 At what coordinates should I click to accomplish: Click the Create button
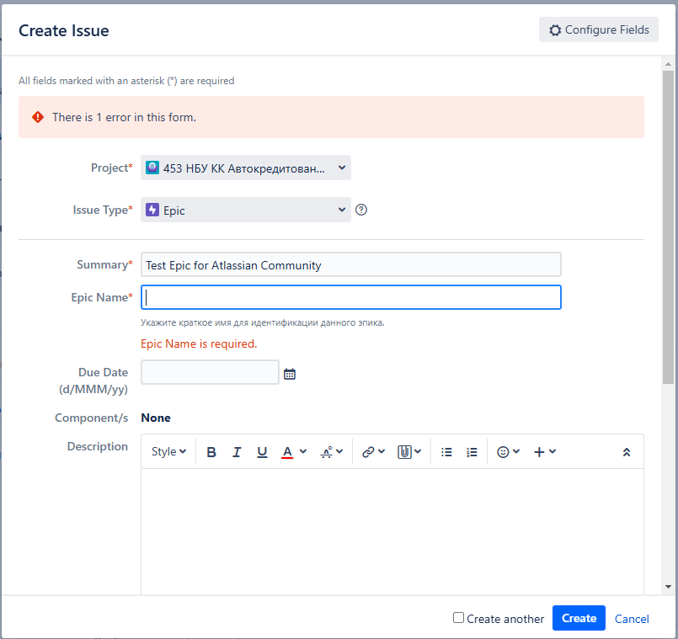tap(579, 618)
